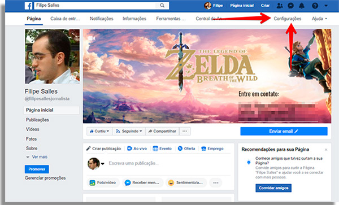339x205 pixels.
Task: Click the Convidar amigos button
Action: 273,188
